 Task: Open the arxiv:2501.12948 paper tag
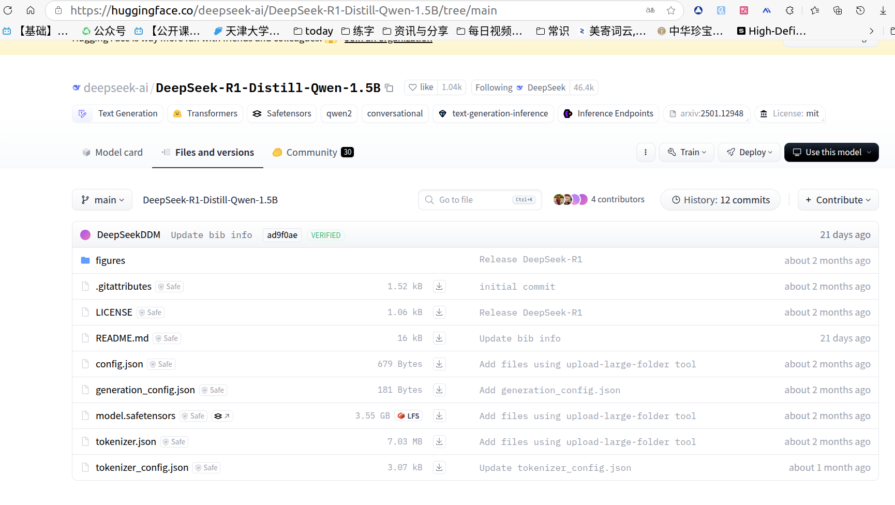706,113
